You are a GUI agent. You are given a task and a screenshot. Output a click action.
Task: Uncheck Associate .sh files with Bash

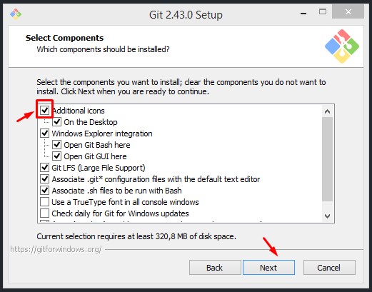[44, 191]
